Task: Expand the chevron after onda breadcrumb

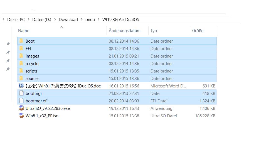Action: pyautogui.click(x=98, y=19)
